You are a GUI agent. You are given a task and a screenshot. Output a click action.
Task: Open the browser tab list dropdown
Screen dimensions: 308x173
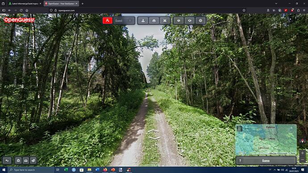click(276, 4)
